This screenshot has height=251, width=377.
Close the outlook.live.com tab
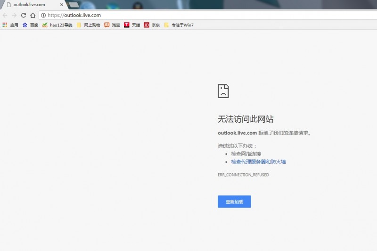61,5
